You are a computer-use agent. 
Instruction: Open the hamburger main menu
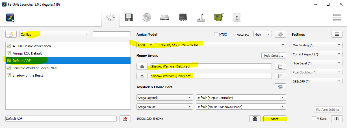pos(337,18)
